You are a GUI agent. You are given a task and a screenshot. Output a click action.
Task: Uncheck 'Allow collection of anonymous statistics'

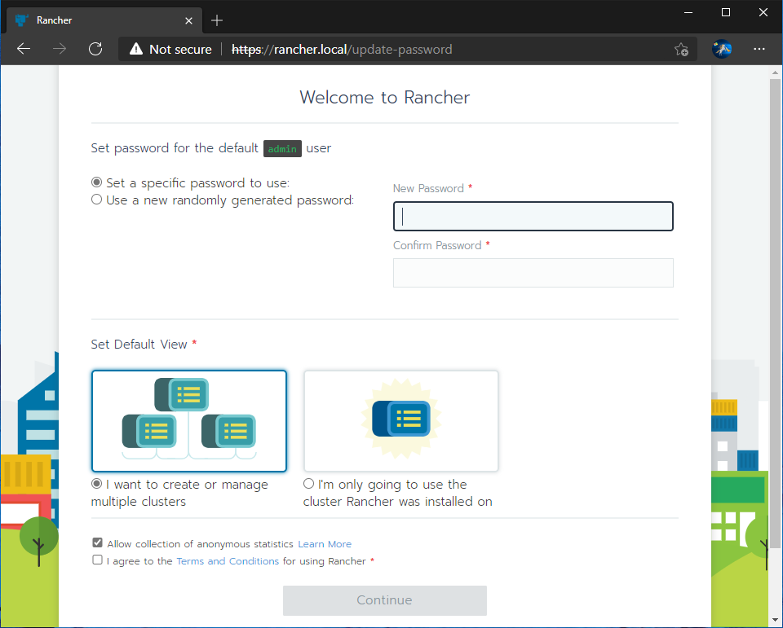pos(97,542)
